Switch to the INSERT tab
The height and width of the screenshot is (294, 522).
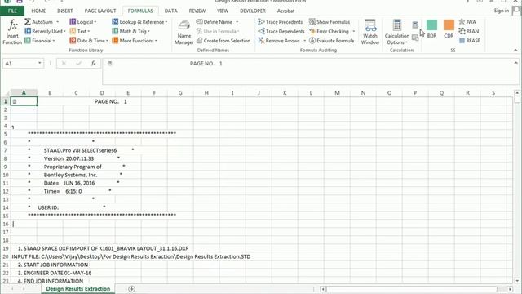click(65, 11)
